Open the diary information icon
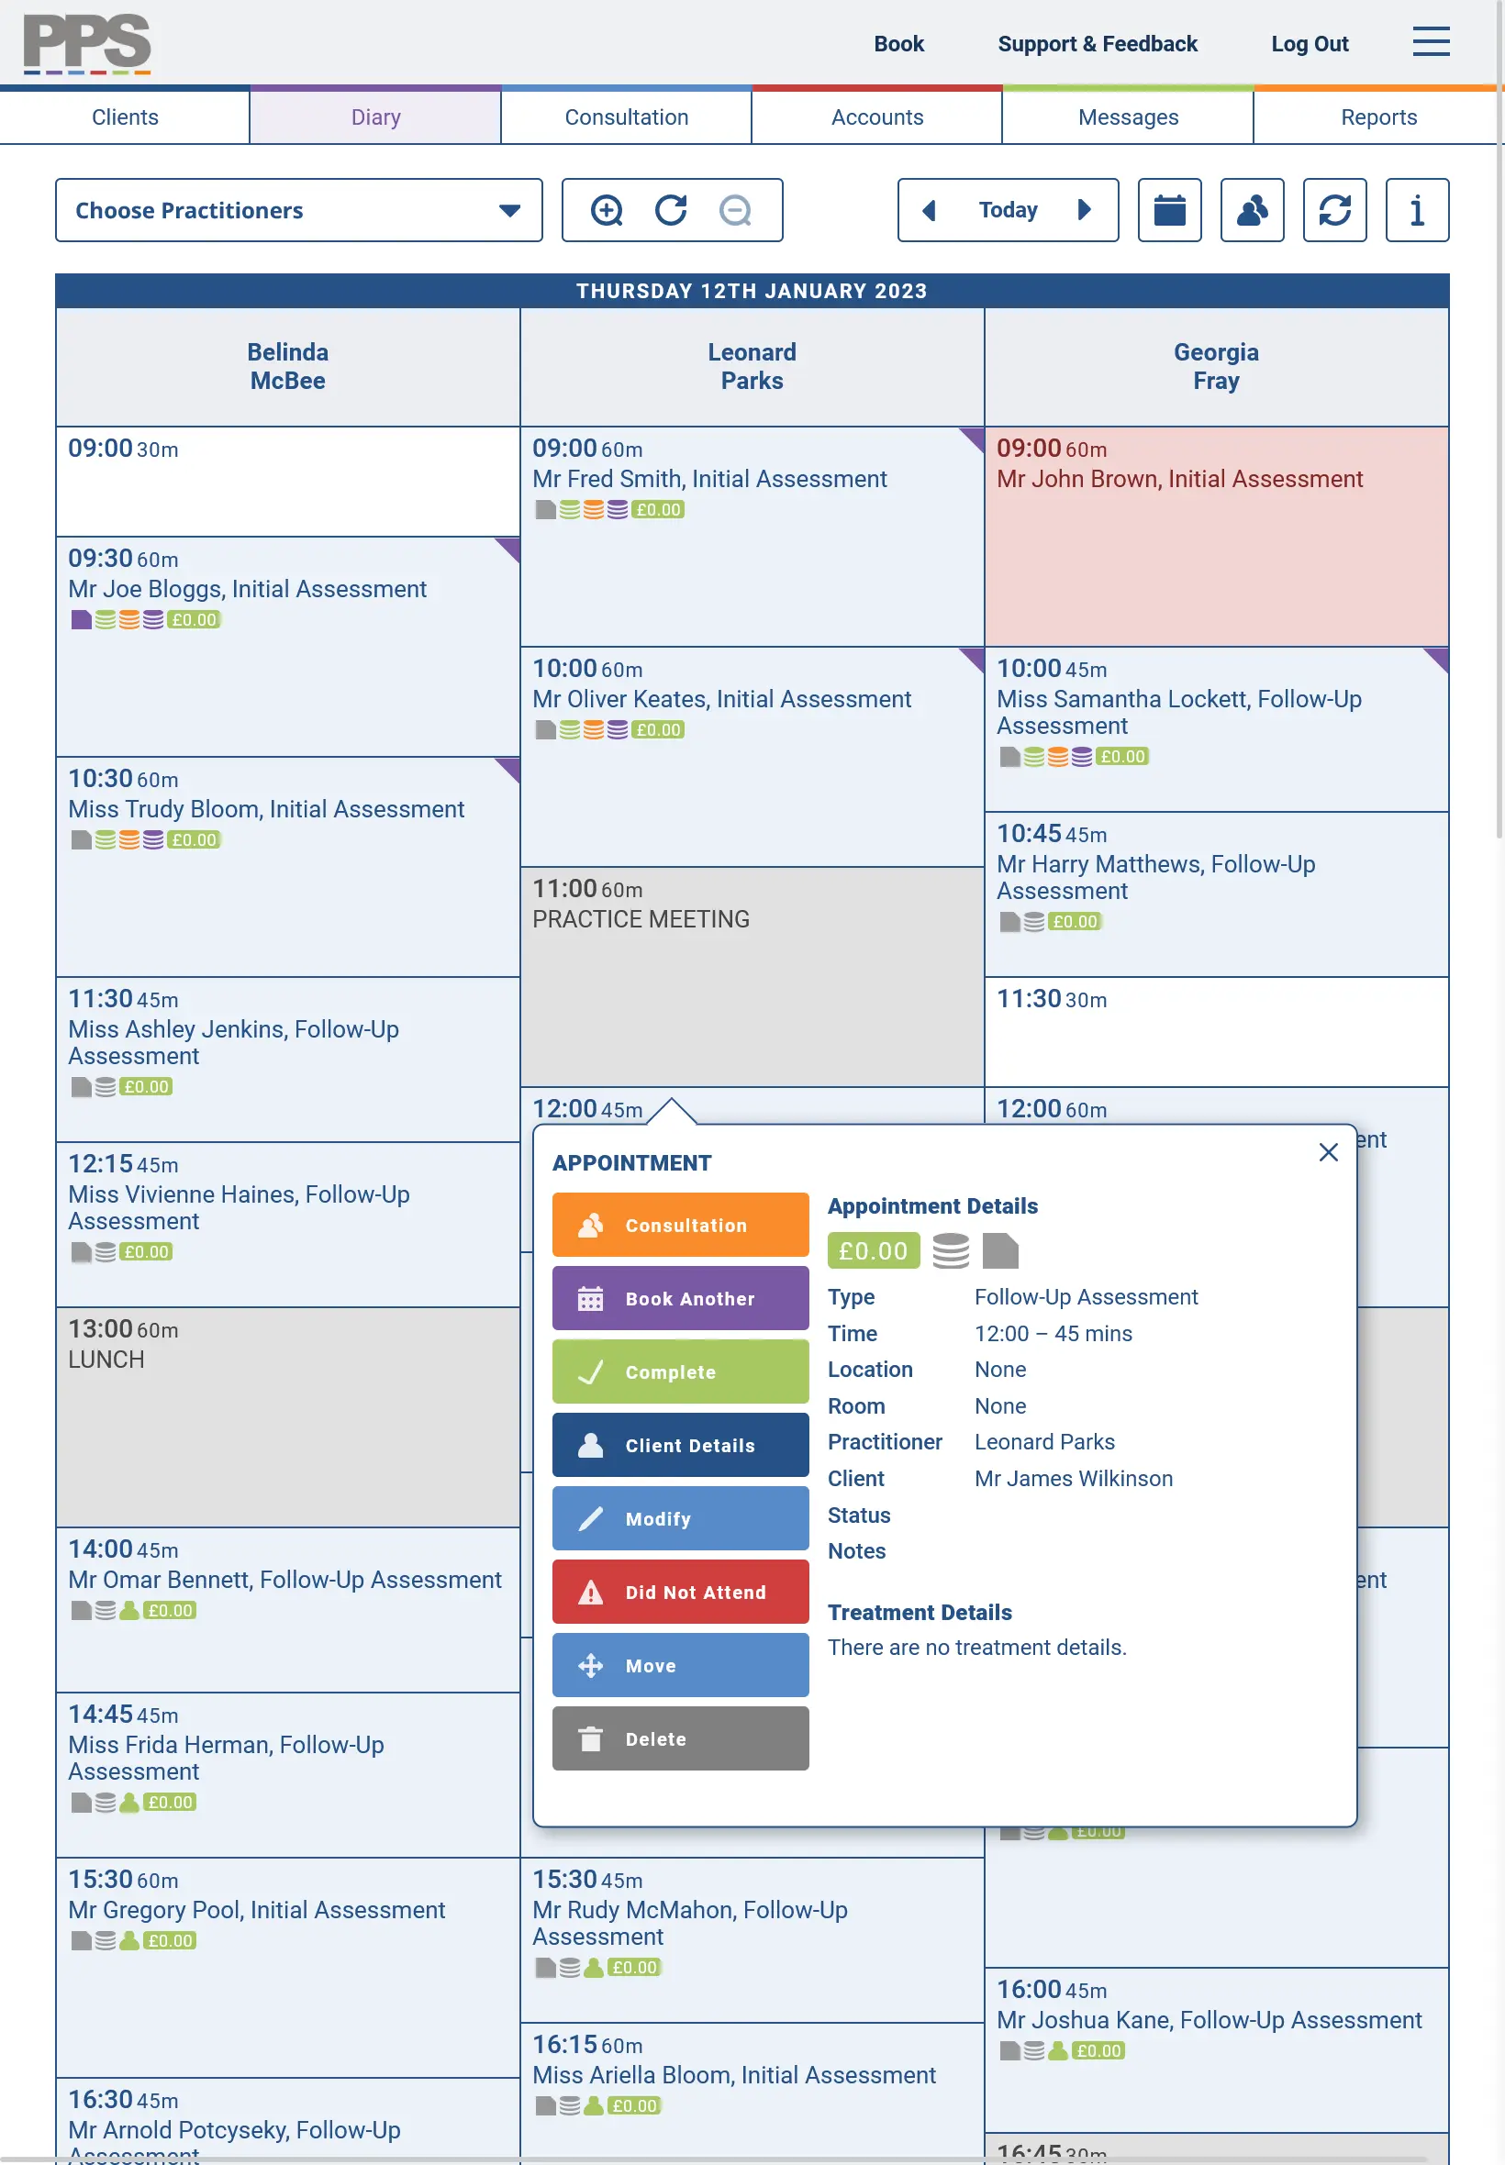 pos(1416,210)
